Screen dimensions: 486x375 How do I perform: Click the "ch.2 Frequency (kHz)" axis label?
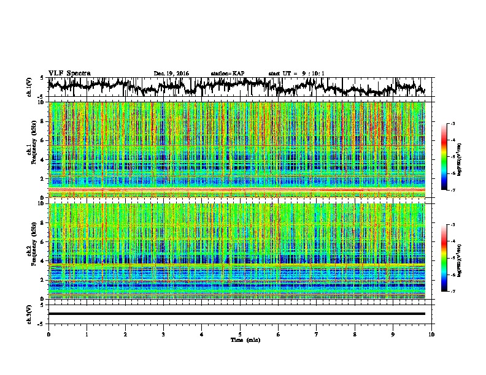pyautogui.click(x=31, y=244)
